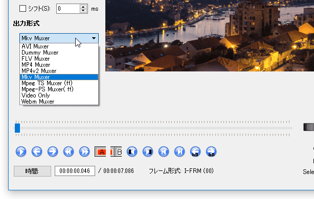Choose Webm Muxer output format
Image resolution: width=314 pixels, height=199 pixels.
[x=38, y=102]
